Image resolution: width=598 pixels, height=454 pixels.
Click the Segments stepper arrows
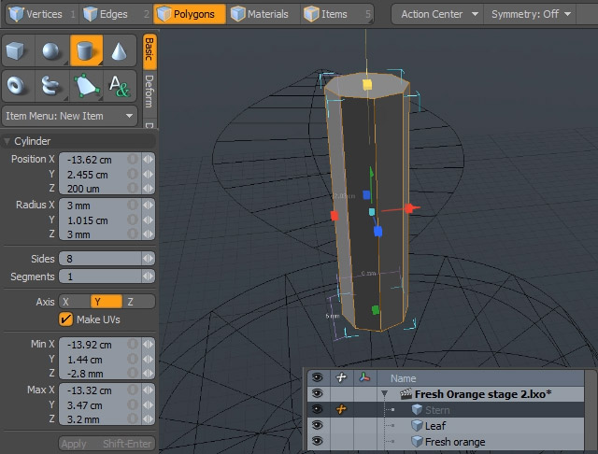pos(148,277)
